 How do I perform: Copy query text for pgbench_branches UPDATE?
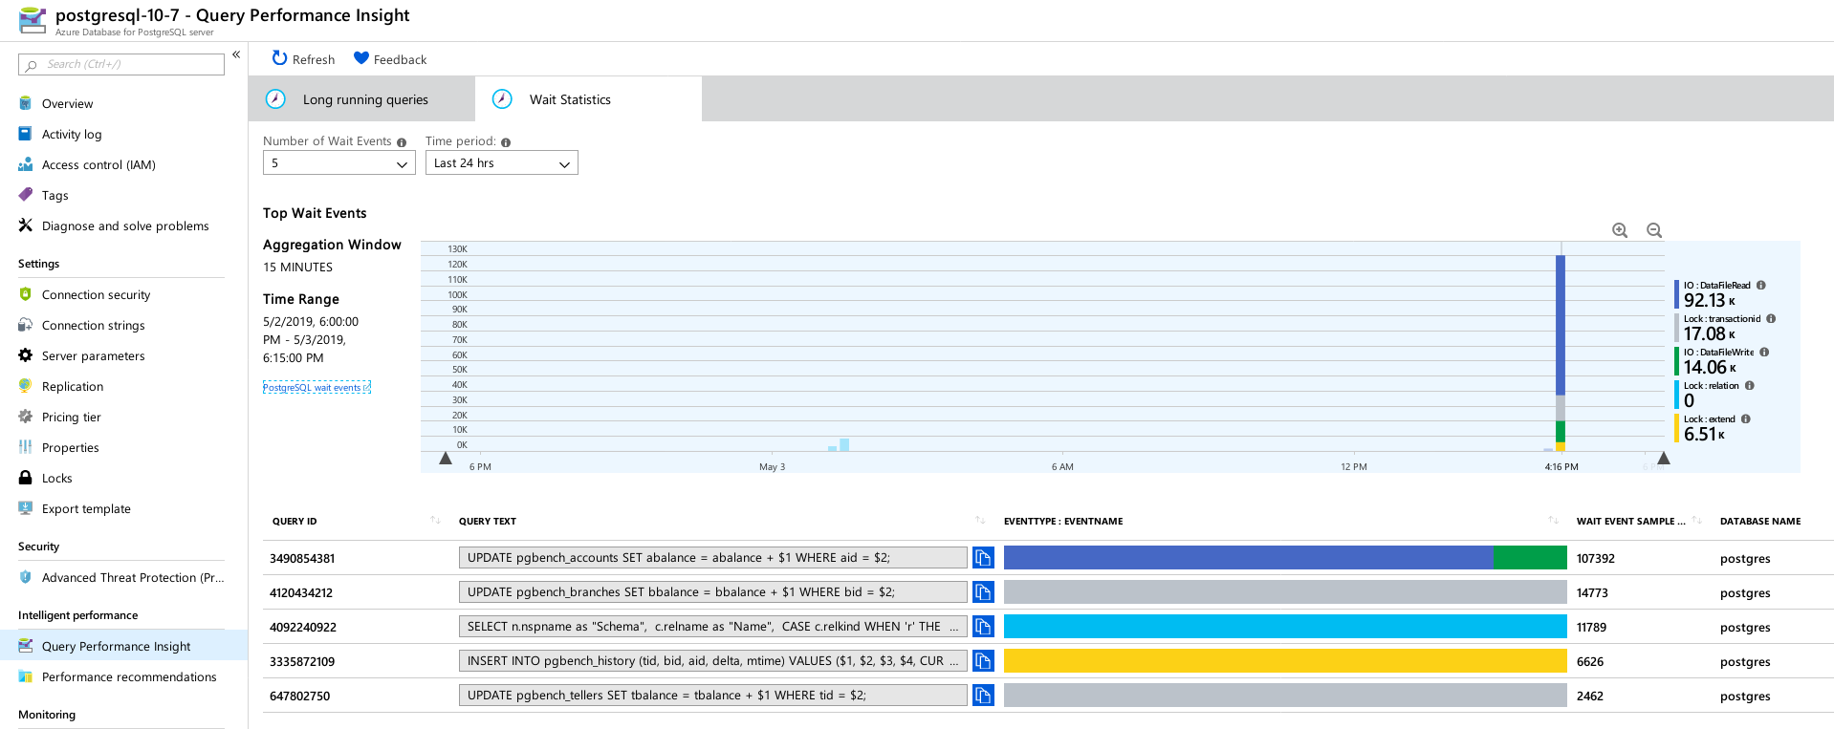(983, 591)
